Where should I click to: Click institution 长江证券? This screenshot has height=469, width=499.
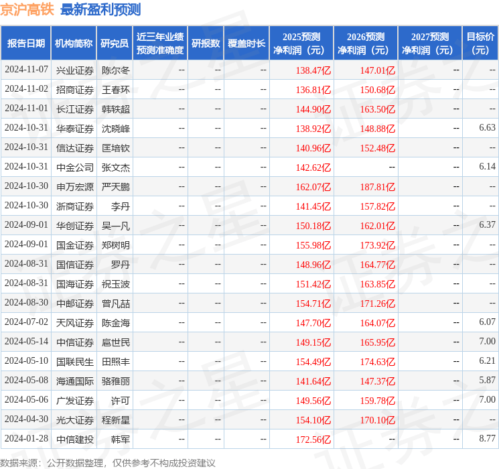tap(75, 109)
